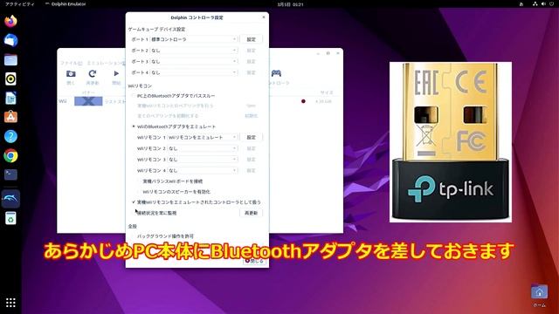Click the Sync button beside pairing option

coord(251,106)
